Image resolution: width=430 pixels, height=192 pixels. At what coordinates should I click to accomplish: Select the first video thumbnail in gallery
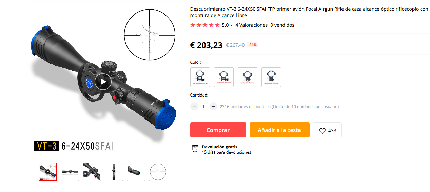tap(48, 172)
